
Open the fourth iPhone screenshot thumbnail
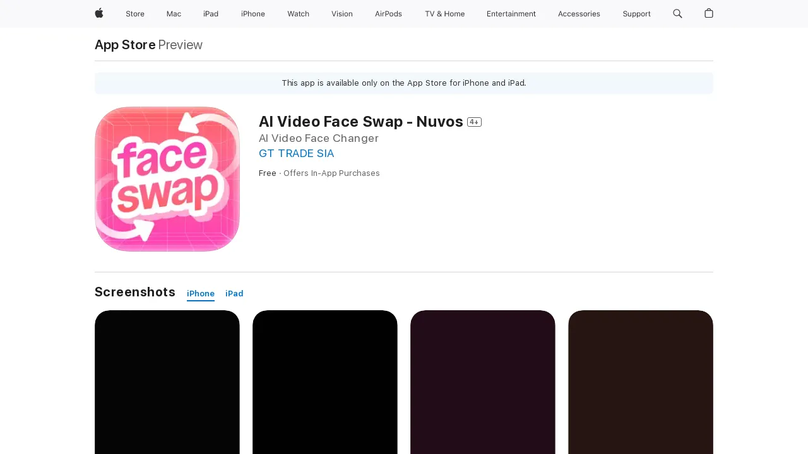tap(641, 382)
